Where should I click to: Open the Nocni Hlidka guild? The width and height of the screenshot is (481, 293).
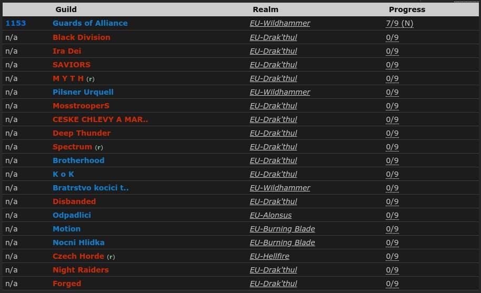[78, 243]
